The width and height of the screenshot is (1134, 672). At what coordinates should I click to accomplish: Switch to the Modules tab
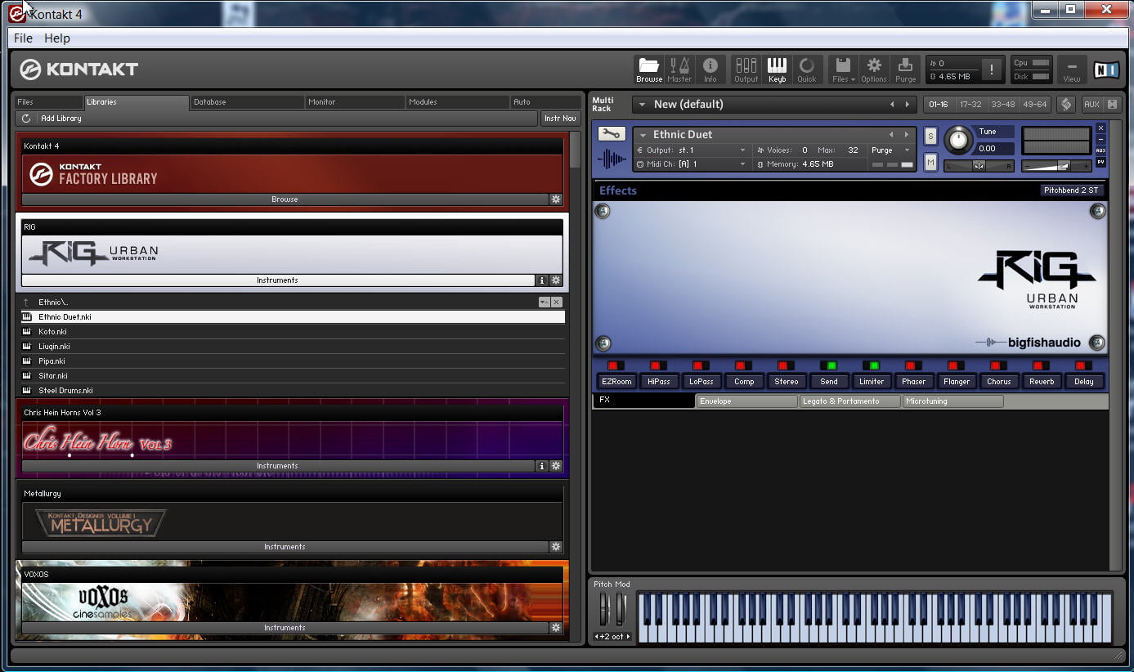[458, 102]
